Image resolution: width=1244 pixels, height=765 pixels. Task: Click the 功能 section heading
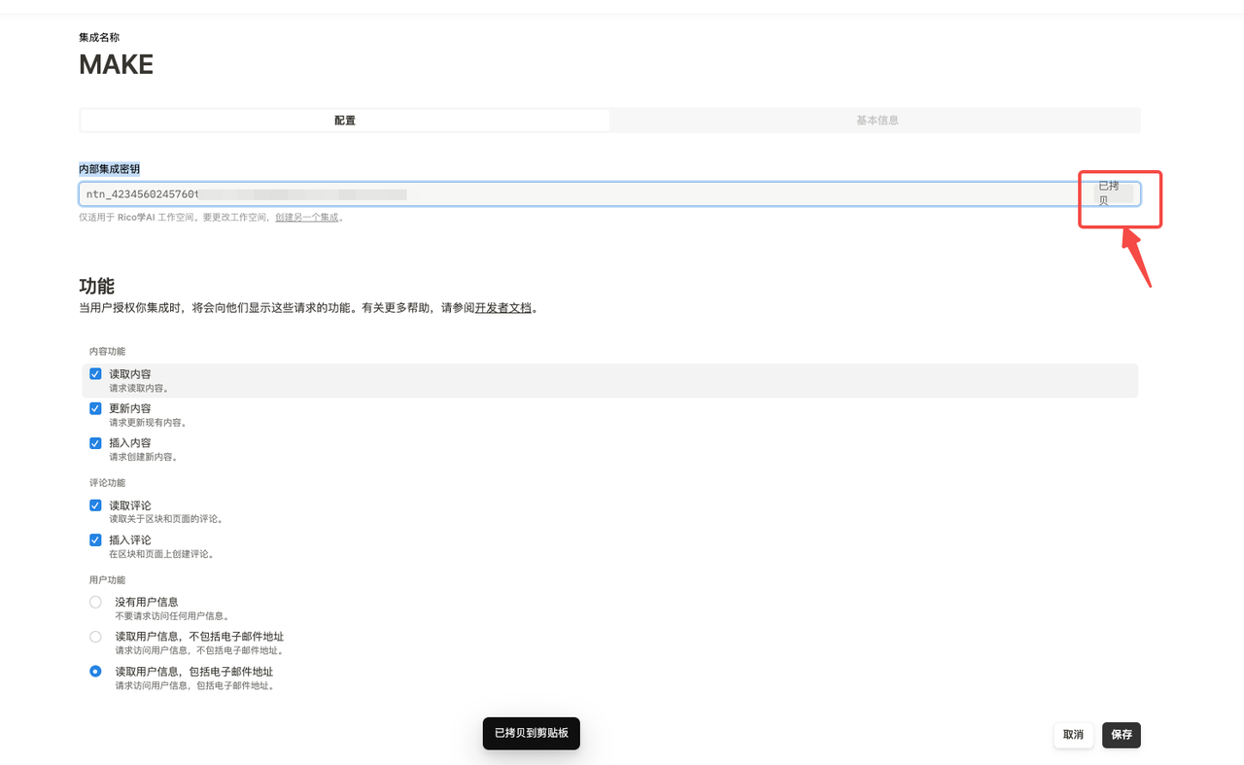[96, 286]
